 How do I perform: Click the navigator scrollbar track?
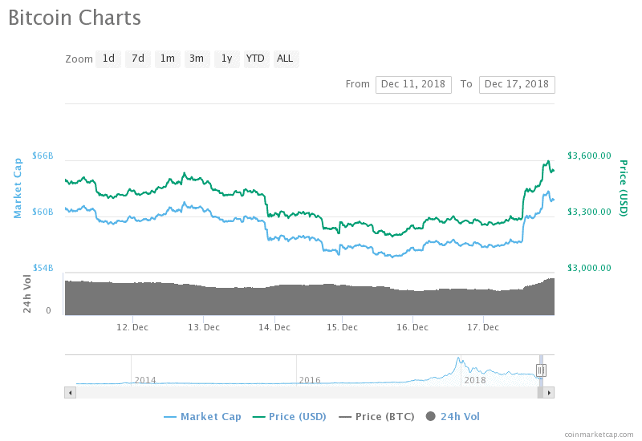coord(307,393)
